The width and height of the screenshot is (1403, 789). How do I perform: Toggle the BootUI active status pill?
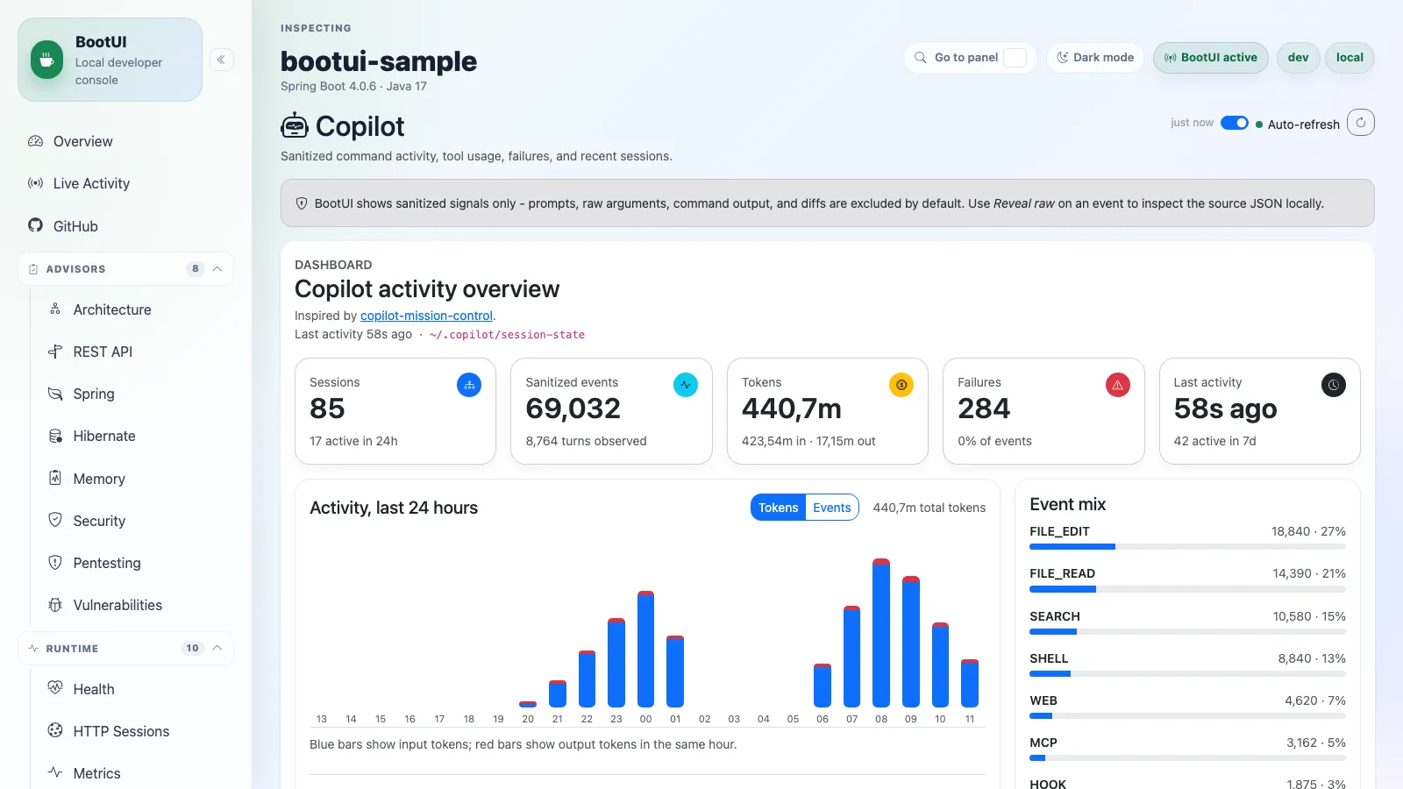pyautogui.click(x=1211, y=58)
